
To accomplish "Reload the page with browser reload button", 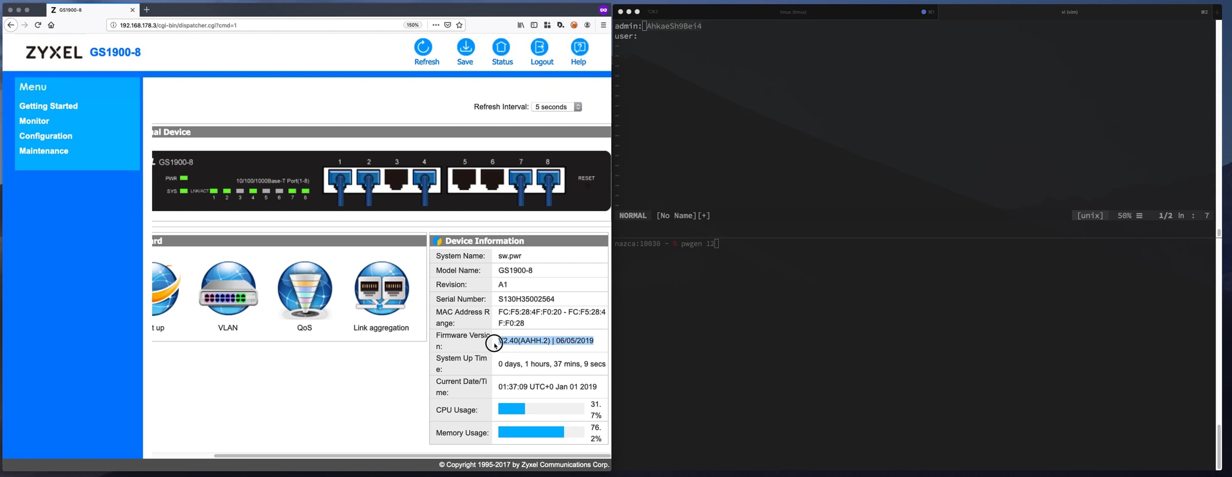I will point(38,25).
